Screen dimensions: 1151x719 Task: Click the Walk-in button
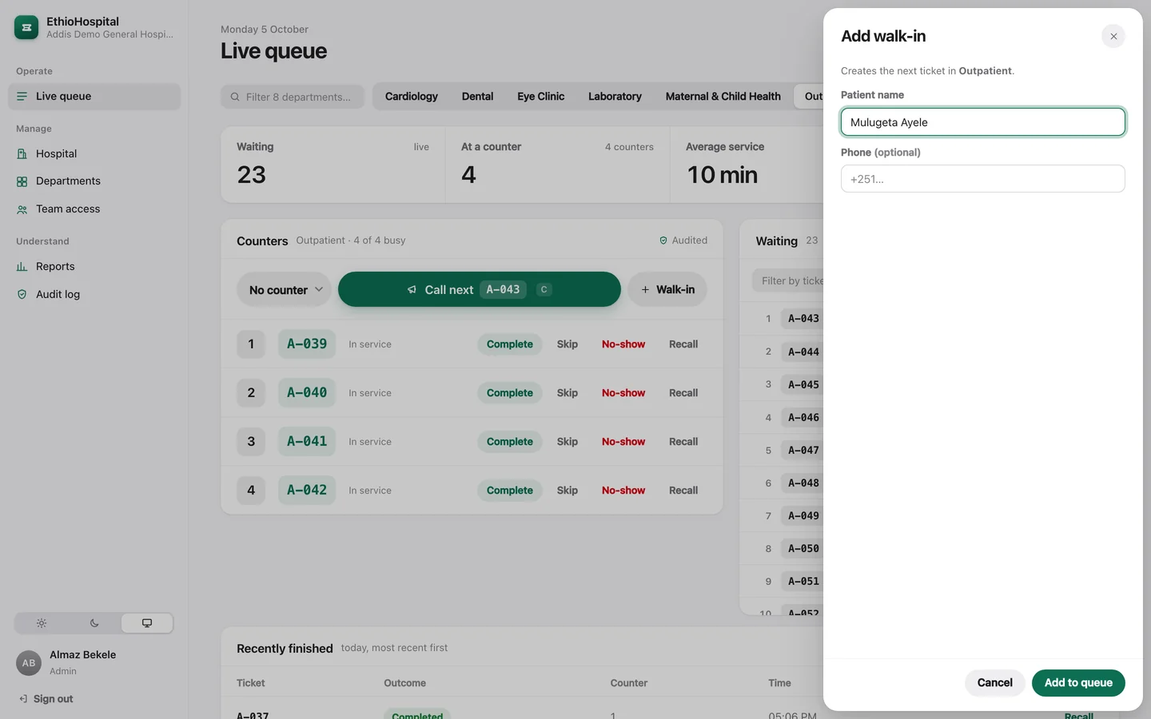click(x=667, y=289)
